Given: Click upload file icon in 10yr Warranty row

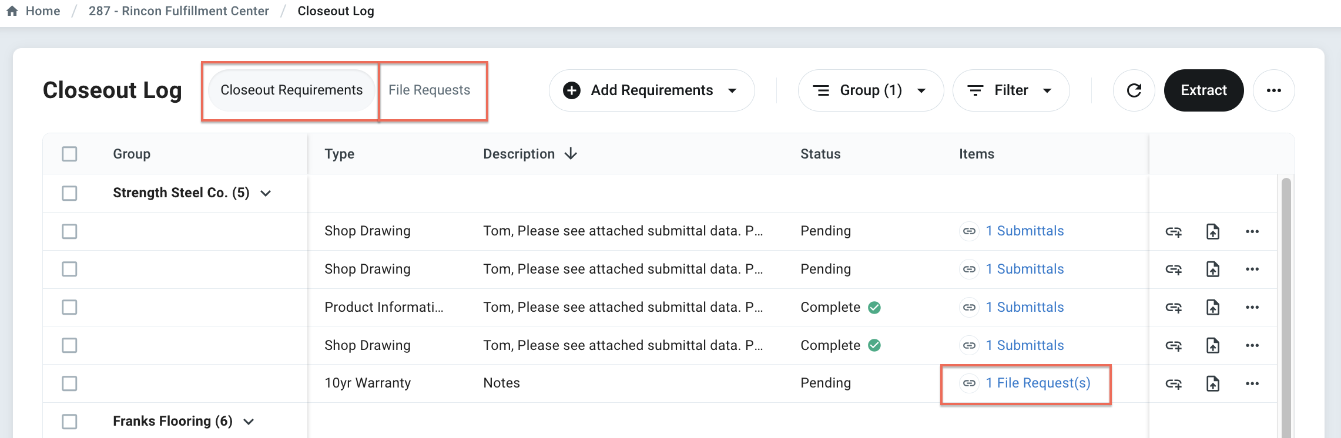Looking at the screenshot, I should pyautogui.click(x=1213, y=384).
